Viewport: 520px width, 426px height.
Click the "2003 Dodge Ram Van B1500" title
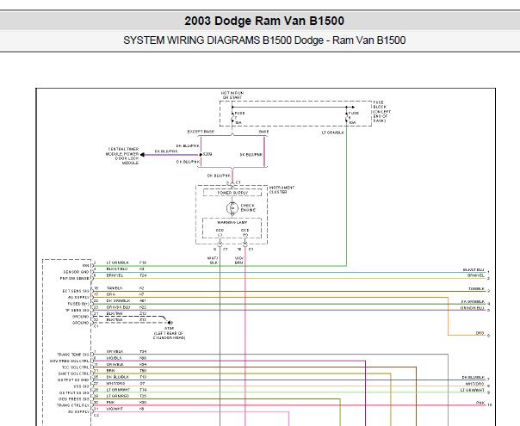pyautogui.click(x=264, y=21)
